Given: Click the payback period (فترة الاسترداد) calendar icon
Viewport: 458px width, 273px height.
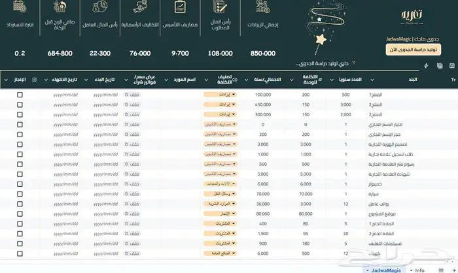Looking at the screenshot, I should (x=20, y=8).
